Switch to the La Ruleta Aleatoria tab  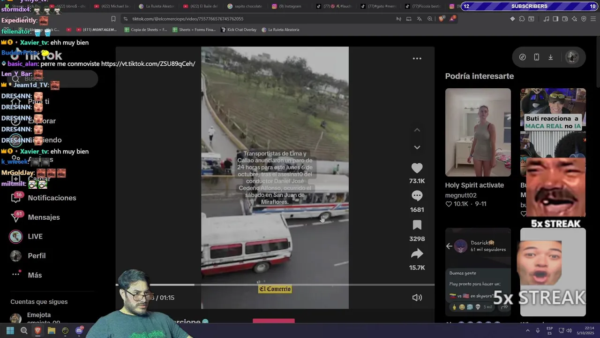(x=157, y=6)
